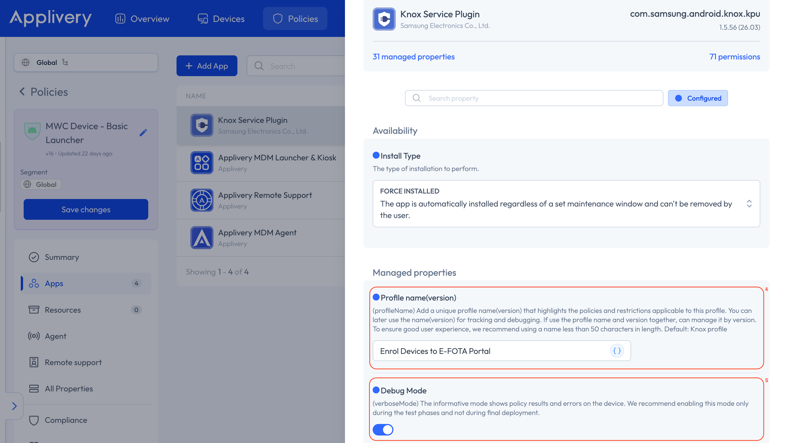Click the edit pencil next to MWC Device

(143, 133)
